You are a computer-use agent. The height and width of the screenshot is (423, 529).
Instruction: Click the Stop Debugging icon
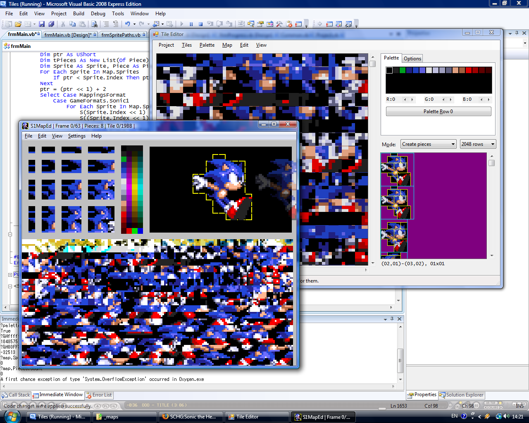point(200,24)
